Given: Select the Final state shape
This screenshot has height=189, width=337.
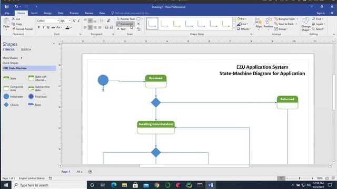Looking at the screenshot, I should click(37, 97).
